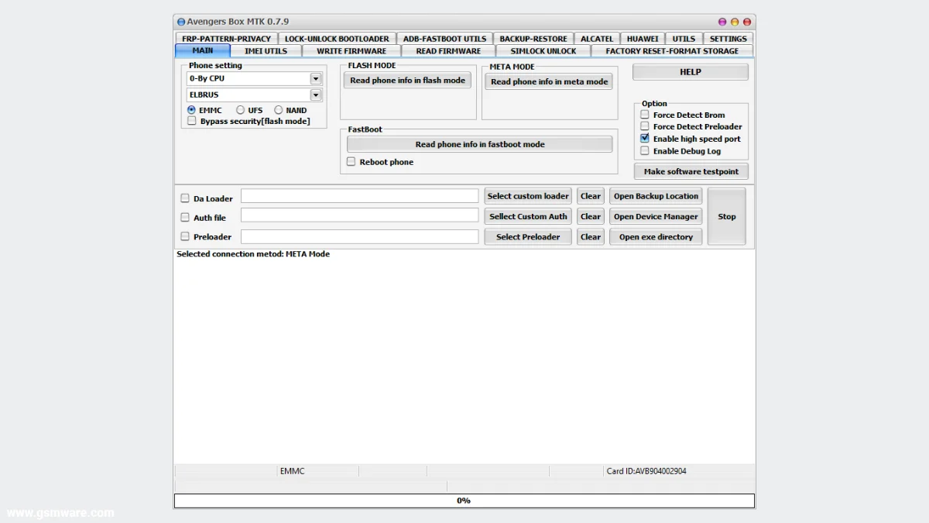Image resolution: width=929 pixels, height=523 pixels.
Task: Select the NAND storage radio button
Action: click(279, 110)
